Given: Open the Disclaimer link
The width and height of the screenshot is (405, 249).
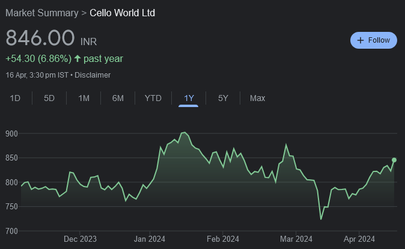Looking at the screenshot, I should pos(93,75).
